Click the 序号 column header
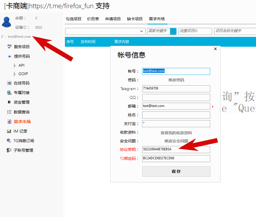Viewport: 256px width, 217px height. (x=70, y=42)
